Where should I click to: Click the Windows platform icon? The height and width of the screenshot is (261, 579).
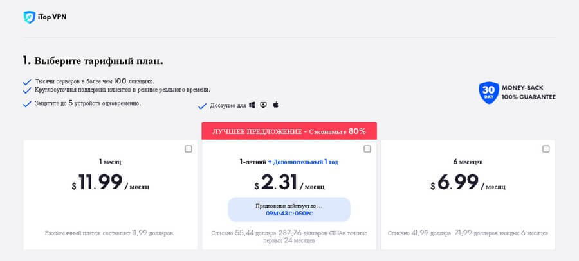pos(252,105)
